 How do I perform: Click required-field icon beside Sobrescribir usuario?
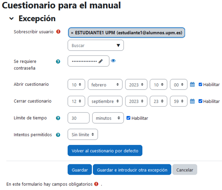coord(58,32)
